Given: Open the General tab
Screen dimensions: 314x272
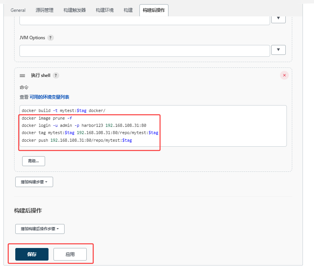Looking at the screenshot, I should (x=18, y=10).
